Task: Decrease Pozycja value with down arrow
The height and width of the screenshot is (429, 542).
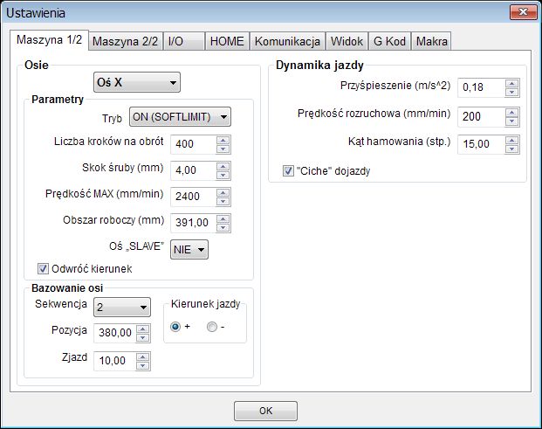Action: 143,337
